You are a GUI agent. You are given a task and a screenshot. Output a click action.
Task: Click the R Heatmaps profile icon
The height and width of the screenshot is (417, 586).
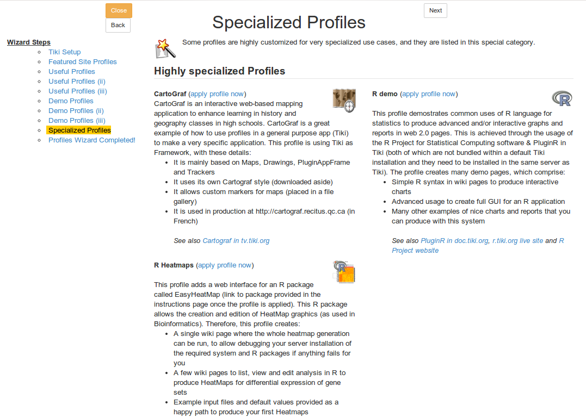344,272
